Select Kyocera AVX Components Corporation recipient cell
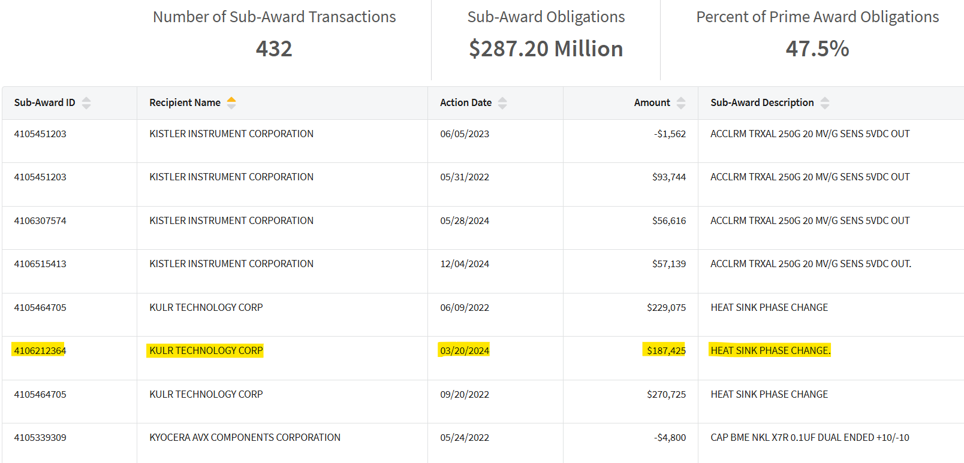 (245, 438)
